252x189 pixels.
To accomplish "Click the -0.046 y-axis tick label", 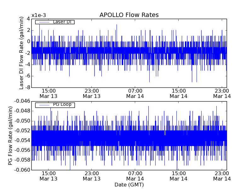I will click(x=22, y=101).
